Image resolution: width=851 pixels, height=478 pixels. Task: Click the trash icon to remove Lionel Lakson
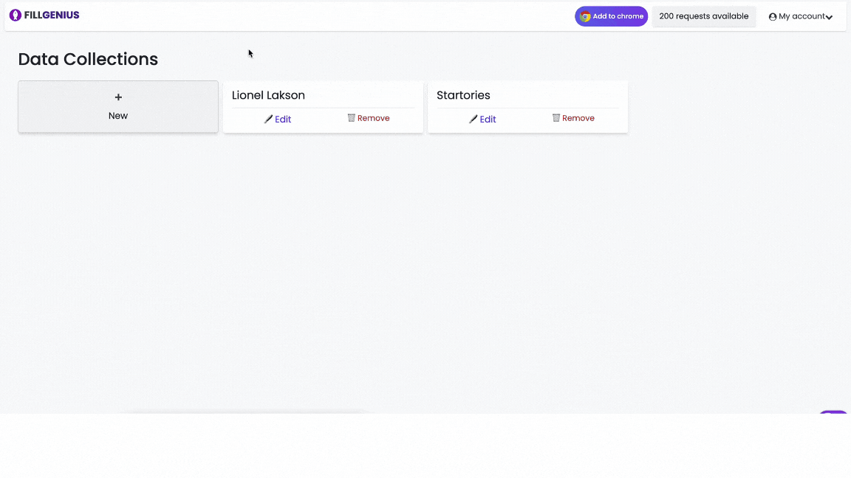click(x=352, y=117)
